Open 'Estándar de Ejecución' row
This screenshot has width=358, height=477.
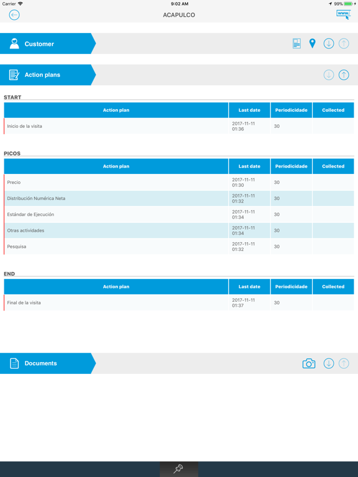[179, 214]
